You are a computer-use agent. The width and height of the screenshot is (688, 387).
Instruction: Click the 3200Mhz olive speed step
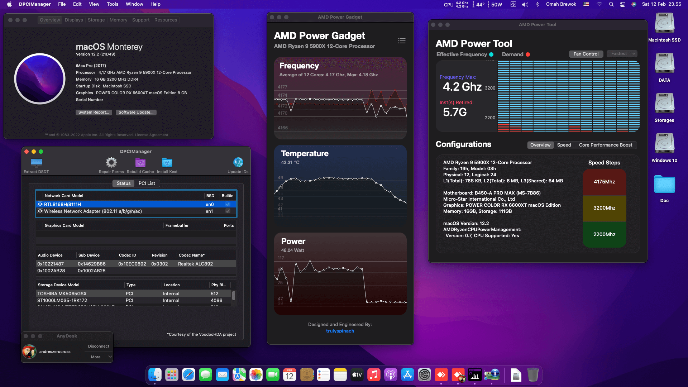coord(604,208)
